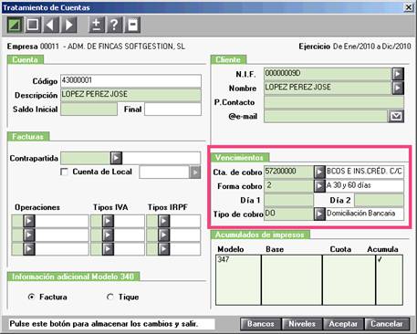The image size is (417, 334).
Task: Click the Final balance field
Action: [x=172, y=109]
